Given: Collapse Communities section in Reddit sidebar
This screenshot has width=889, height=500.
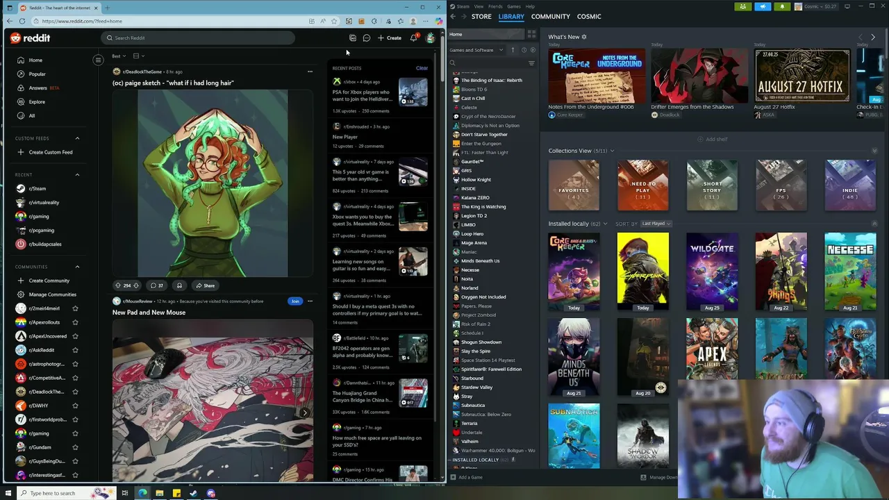Looking at the screenshot, I should pyautogui.click(x=77, y=267).
